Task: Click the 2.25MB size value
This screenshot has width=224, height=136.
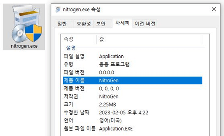Action: [x=108, y=105]
